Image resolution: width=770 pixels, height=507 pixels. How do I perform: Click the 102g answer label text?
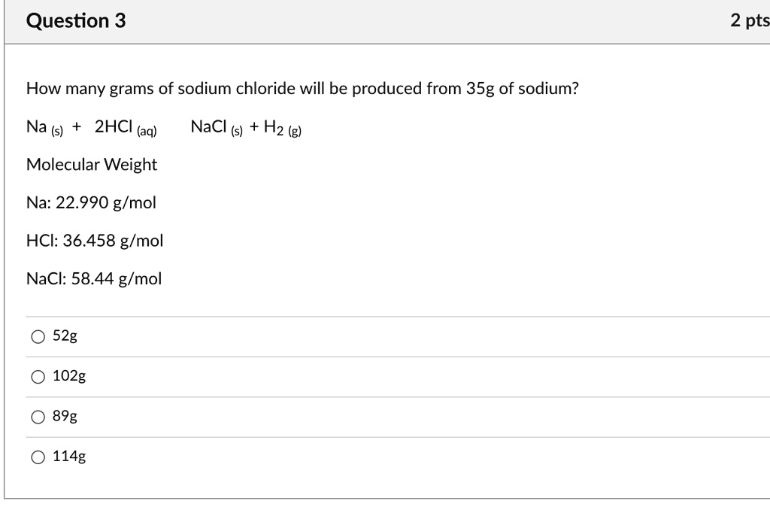coord(68,376)
